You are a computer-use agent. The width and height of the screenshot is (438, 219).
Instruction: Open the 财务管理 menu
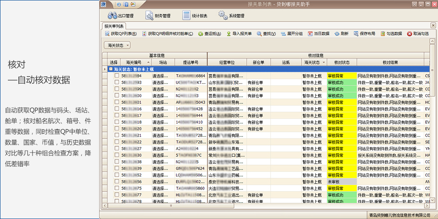(158, 16)
